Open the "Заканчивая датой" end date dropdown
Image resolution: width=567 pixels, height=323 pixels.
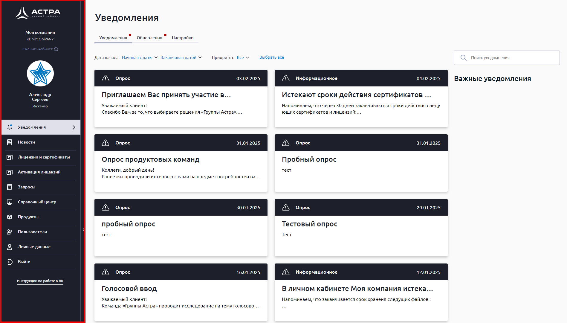tap(181, 57)
